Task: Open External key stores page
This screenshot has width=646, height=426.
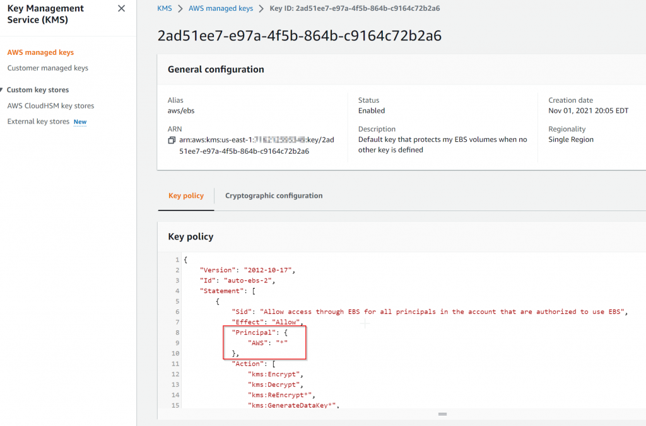Action: pos(38,122)
